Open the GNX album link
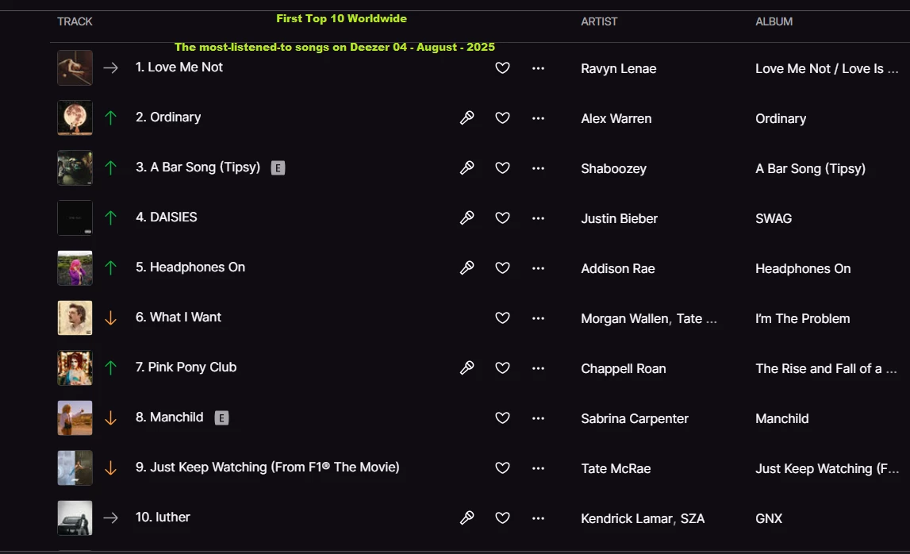 coord(768,519)
